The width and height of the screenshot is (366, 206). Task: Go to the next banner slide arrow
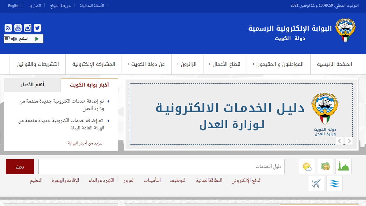pyautogui.click(x=349, y=141)
